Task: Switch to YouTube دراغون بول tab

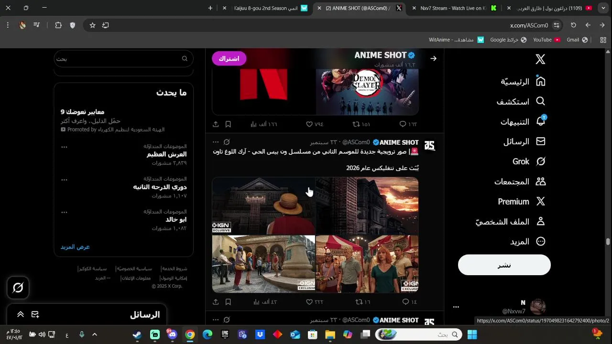Action: point(550,8)
